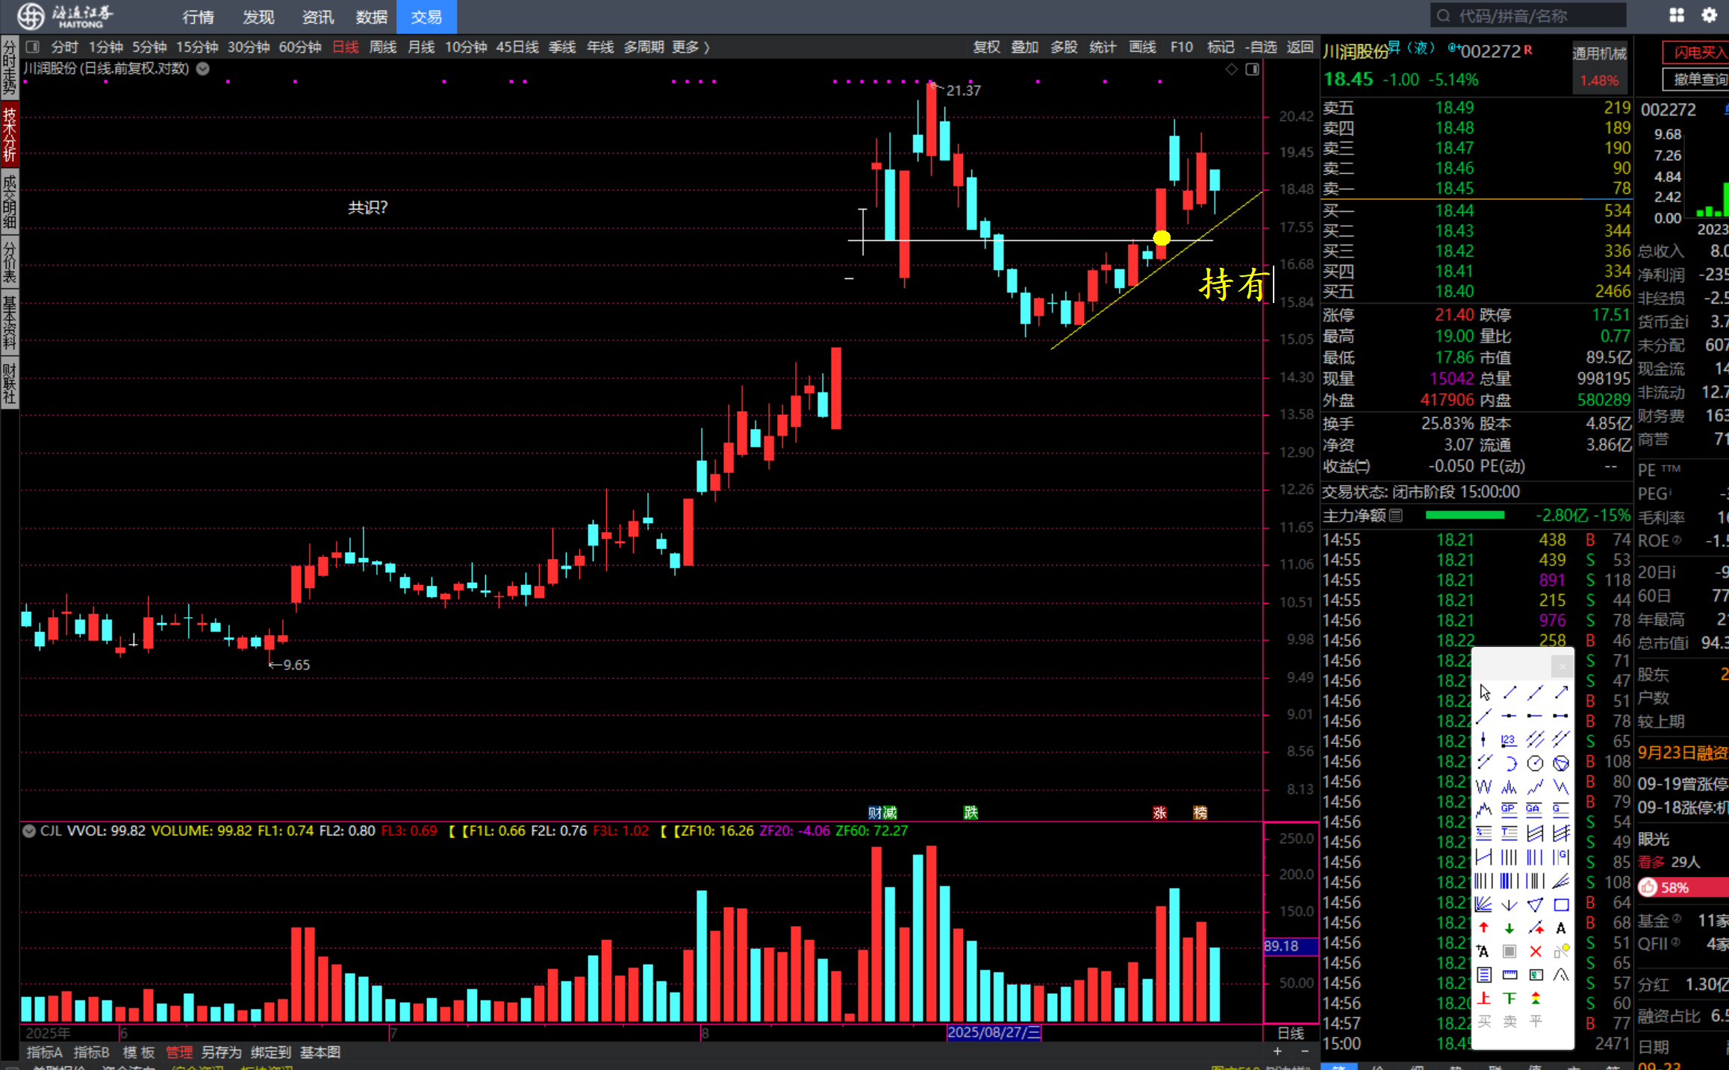1729x1070 pixels.
Task: Zoom in chart with plus button
Action: tap(1277, 1051)
